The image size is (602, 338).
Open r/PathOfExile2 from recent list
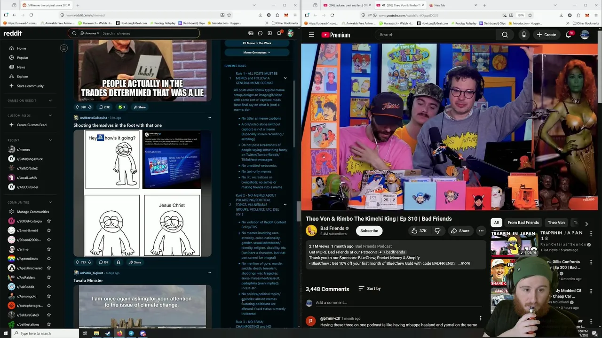27,168
